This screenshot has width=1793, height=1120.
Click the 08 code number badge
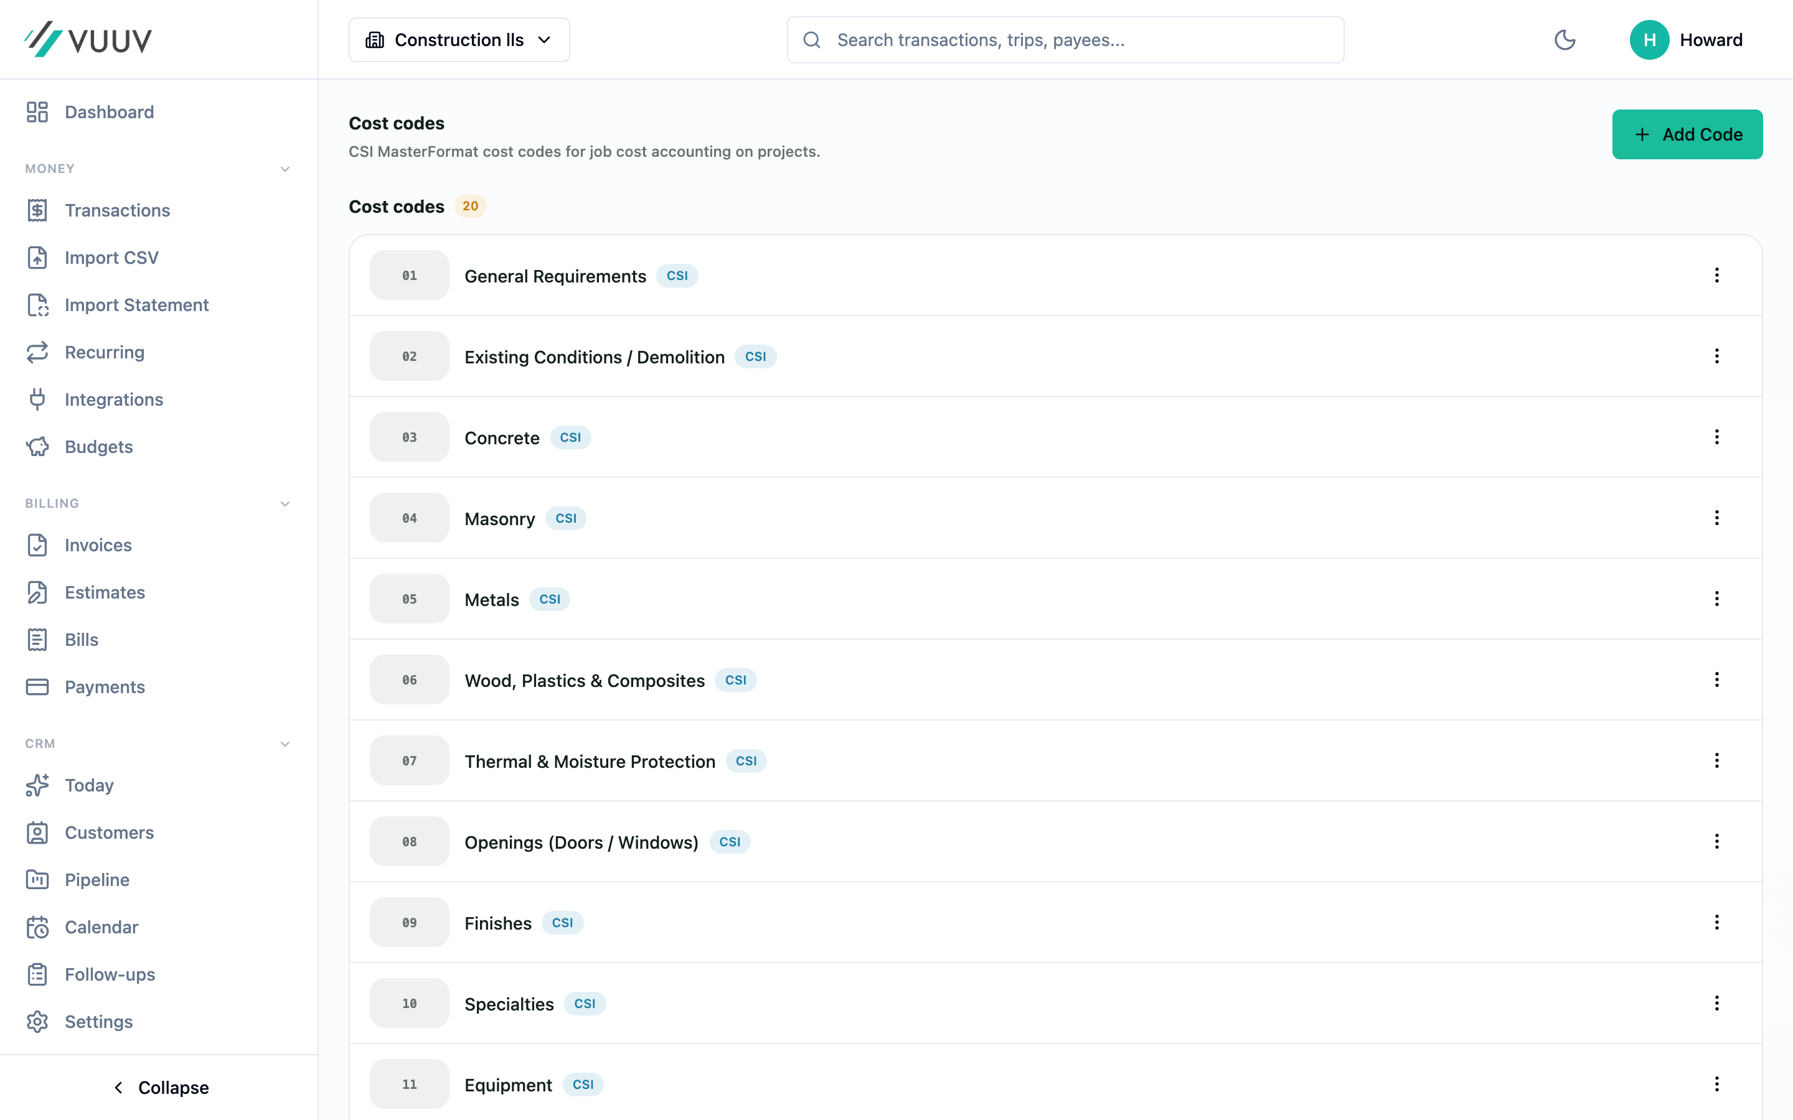410,841
